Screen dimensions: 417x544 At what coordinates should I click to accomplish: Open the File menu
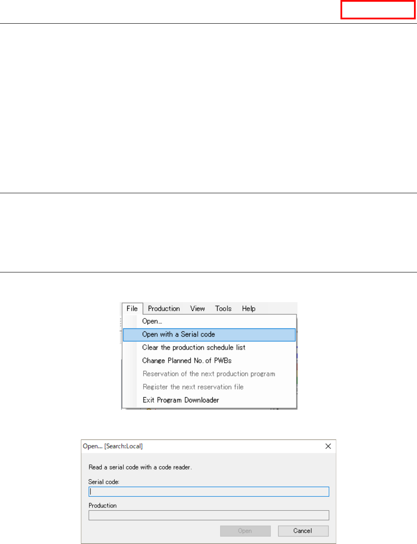tap(132, 309)
